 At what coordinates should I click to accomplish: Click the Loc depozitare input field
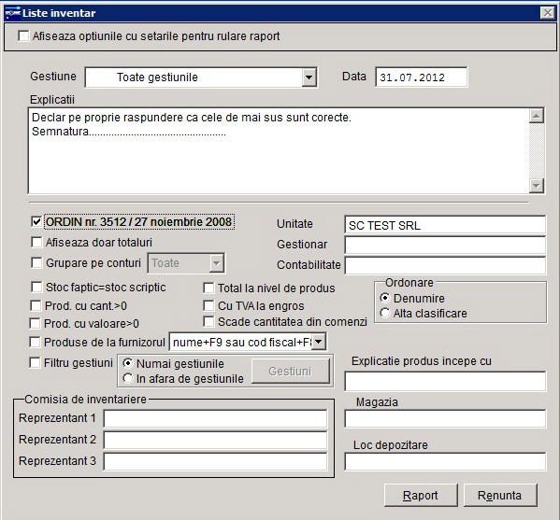[445, 461]
